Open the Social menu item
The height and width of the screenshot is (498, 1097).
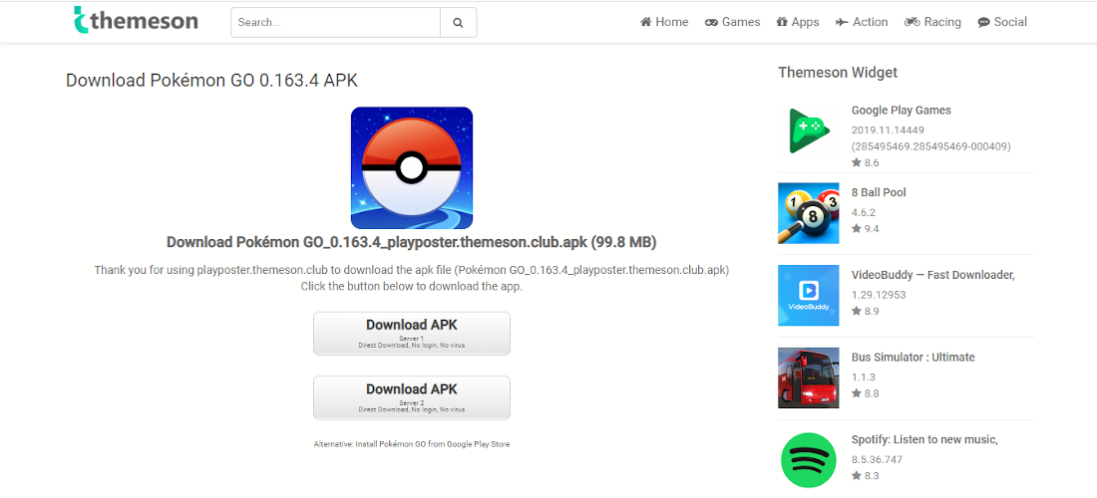point(1002,22)
